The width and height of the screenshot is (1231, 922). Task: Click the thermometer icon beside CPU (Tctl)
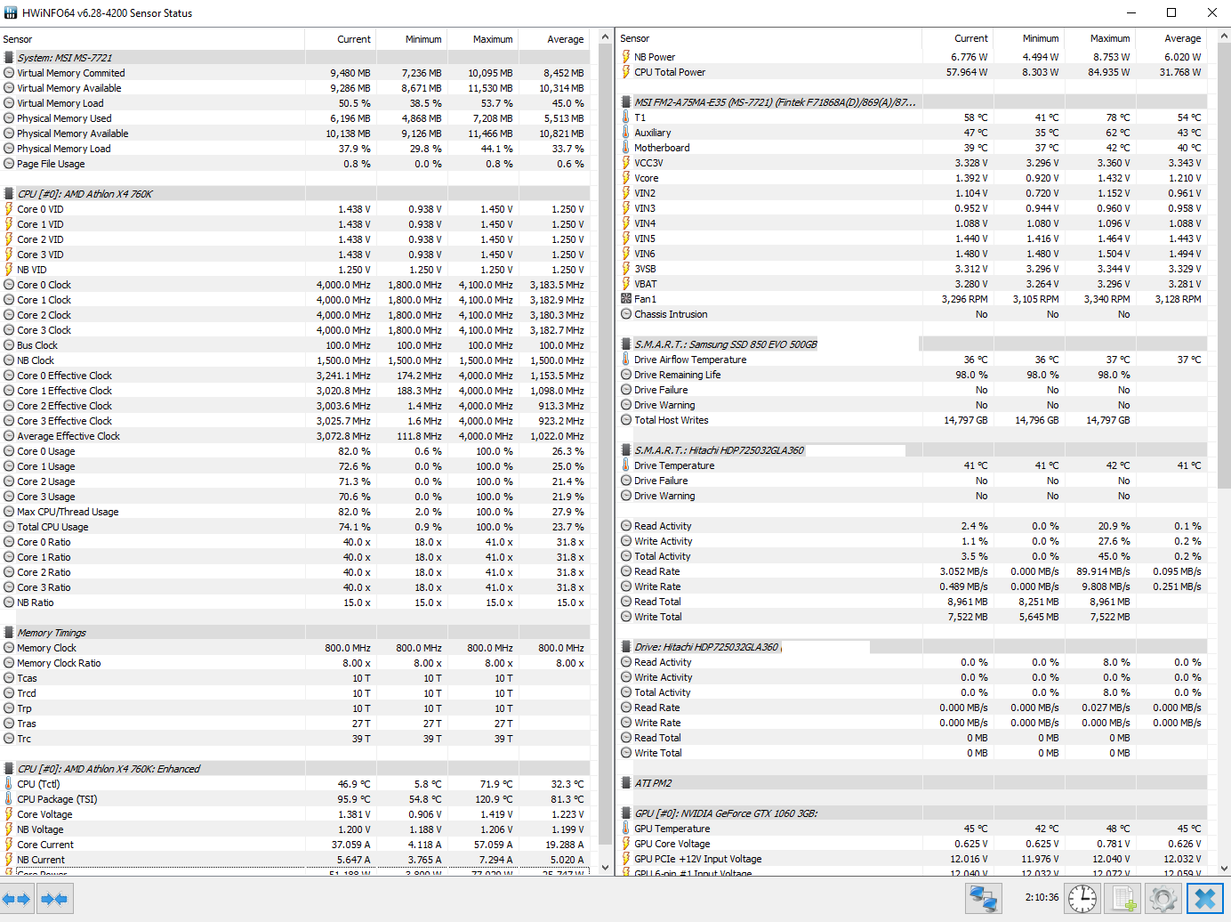[9, 784]
